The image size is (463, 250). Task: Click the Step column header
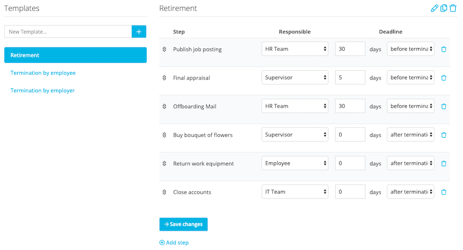click(x=179, y=32)
